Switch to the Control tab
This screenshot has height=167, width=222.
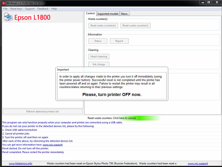(90, 13)
